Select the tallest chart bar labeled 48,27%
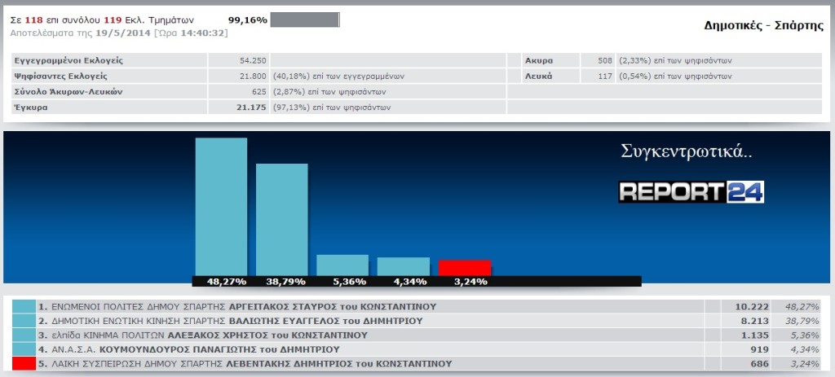Image resolution: width=835 pixels, height=377 pixels. (221, 206)
